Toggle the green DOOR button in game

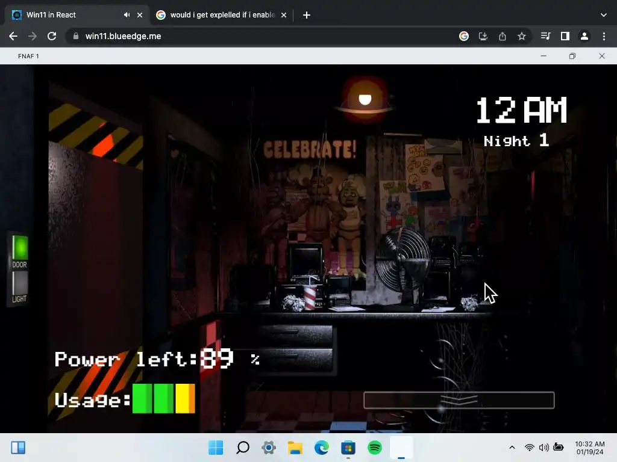(20, 247)
